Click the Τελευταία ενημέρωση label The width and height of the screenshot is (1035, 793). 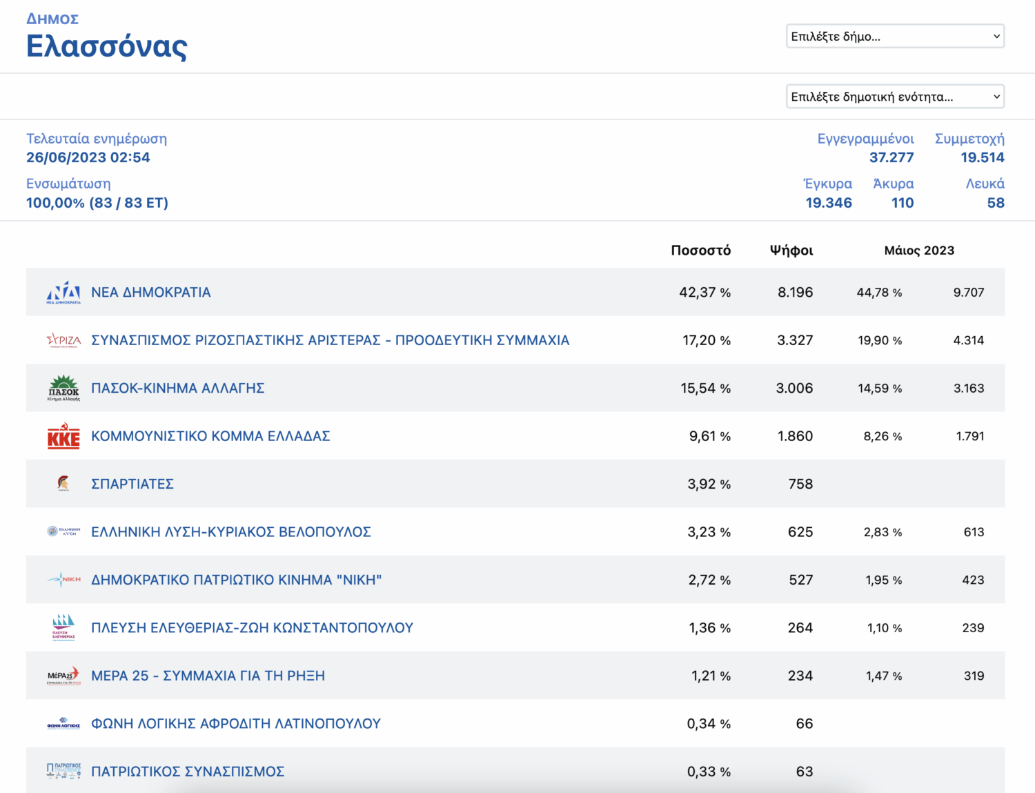coord(97,139)
